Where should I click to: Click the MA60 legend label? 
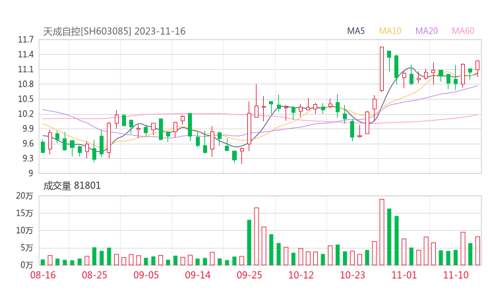(463, 31)
